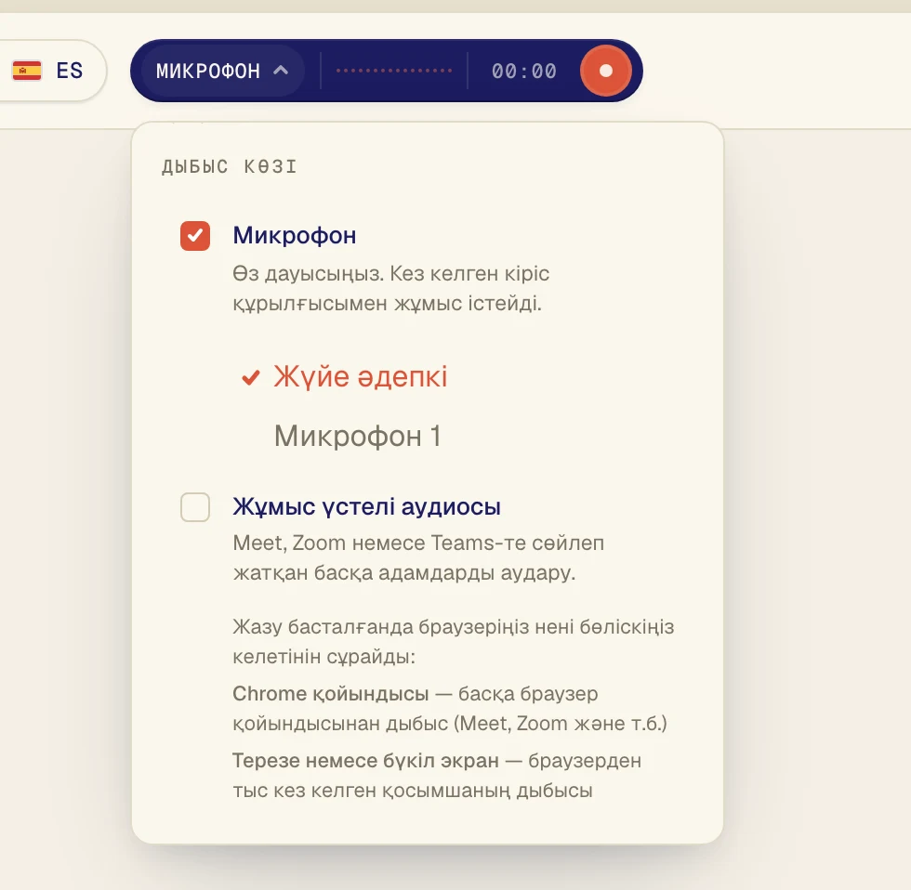Click the Өз дауысыңыз microphone description
The image size is (911, 890).
click(x=391, y=288)
